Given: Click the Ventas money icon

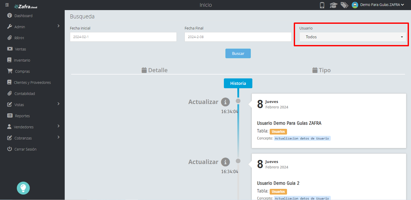Looking at the screenshot, I should tap(10, 49).
